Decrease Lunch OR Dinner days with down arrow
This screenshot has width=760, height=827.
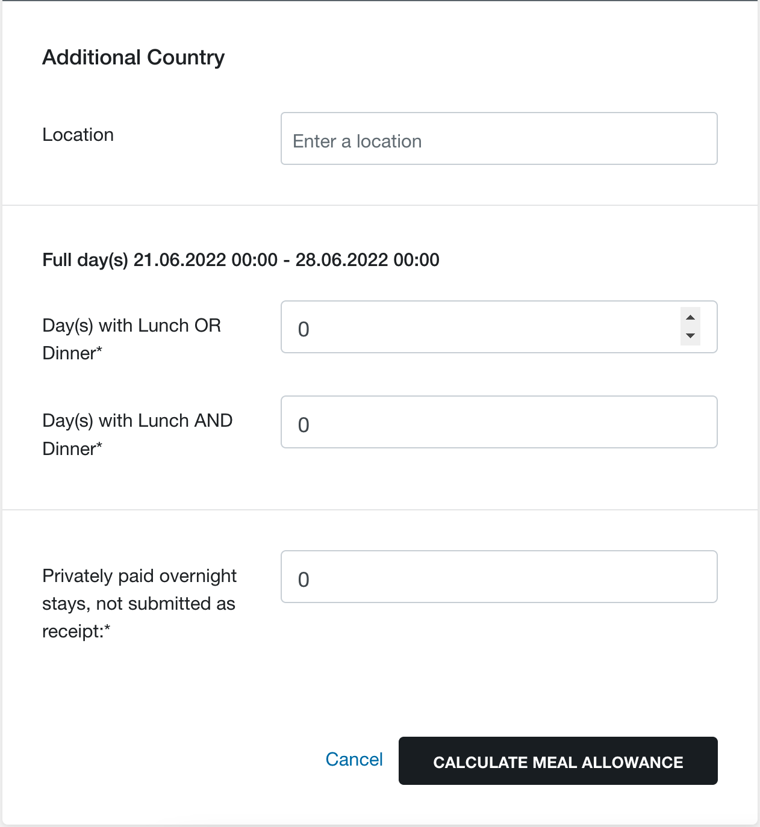point(690,336)
